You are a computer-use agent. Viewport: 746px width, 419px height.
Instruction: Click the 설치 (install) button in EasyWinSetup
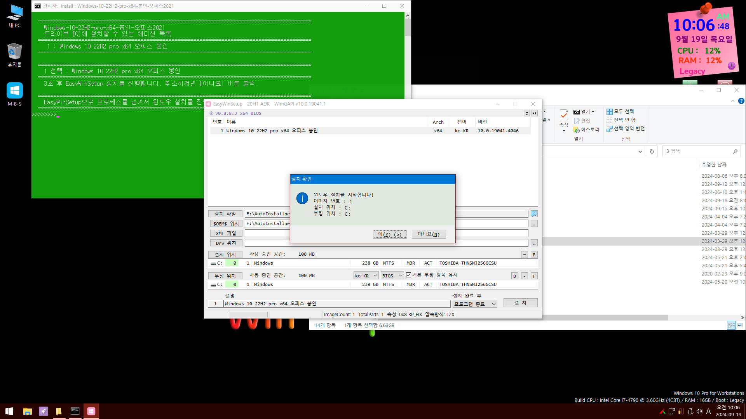[520, 303]
